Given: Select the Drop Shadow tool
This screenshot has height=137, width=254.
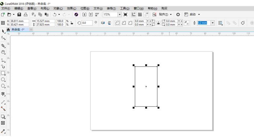Looking at the screenshot, I should [x=3, y=117].
